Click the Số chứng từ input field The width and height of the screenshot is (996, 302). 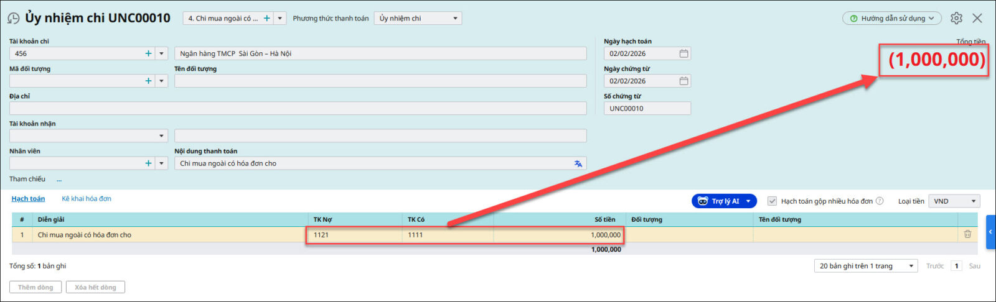647,108
